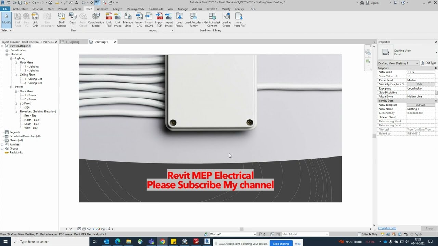Click the Load Family tool
438x246 pixels.
tap(179, 19)
